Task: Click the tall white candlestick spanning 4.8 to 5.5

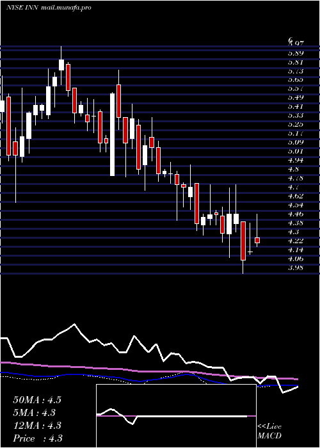Action: point(113,134)
